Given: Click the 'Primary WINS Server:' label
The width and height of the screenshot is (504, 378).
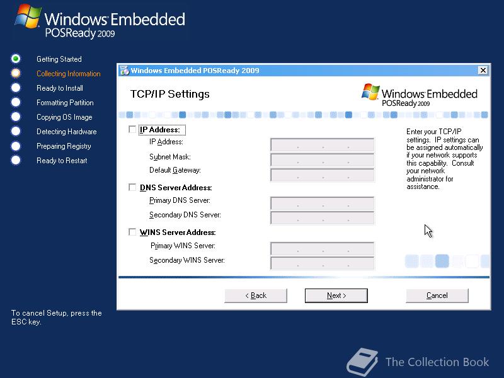Looking at the screenshot, I should [183, 246].
